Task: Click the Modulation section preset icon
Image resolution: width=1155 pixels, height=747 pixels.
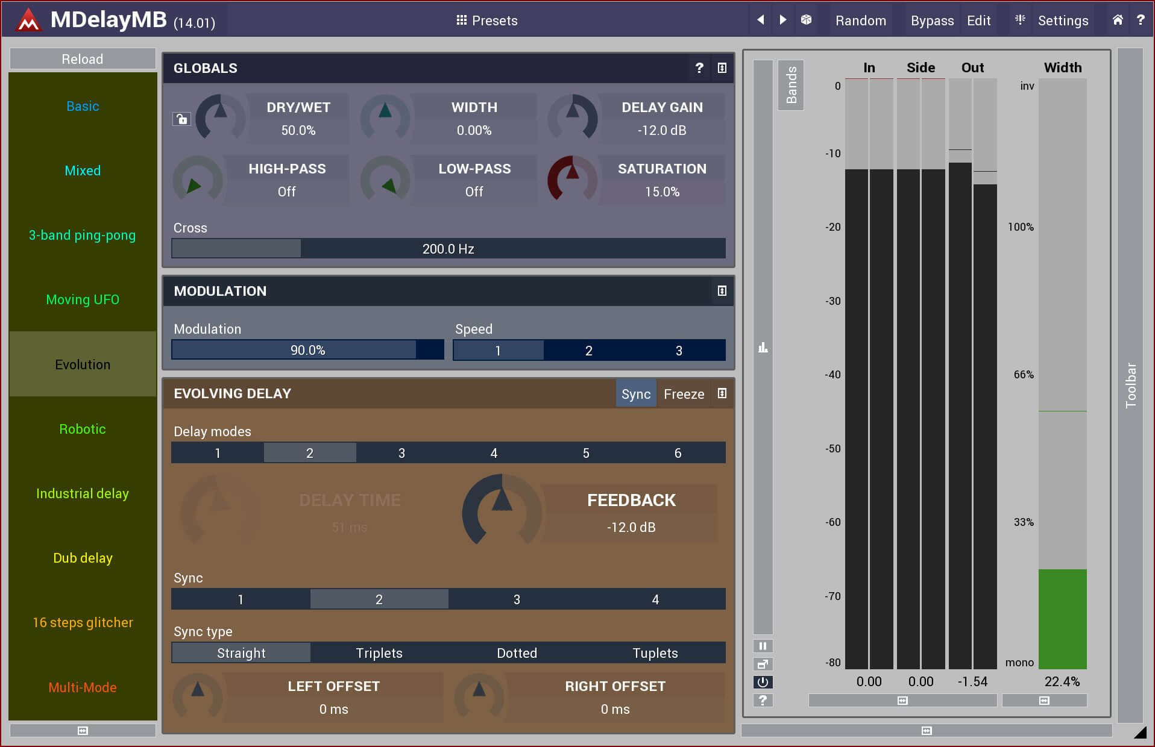Action: tap(722, 291)
